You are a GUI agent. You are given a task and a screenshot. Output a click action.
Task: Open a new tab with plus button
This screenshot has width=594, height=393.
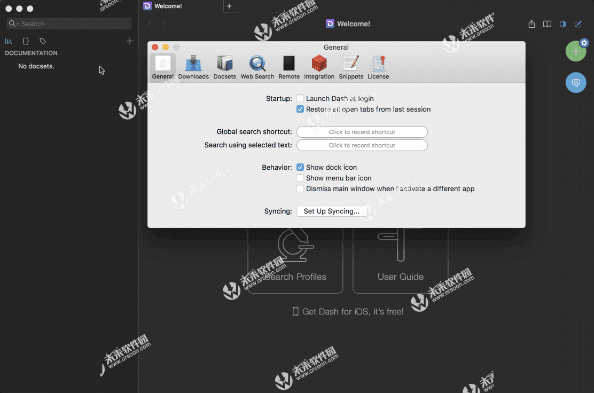(x=229, y=6)
